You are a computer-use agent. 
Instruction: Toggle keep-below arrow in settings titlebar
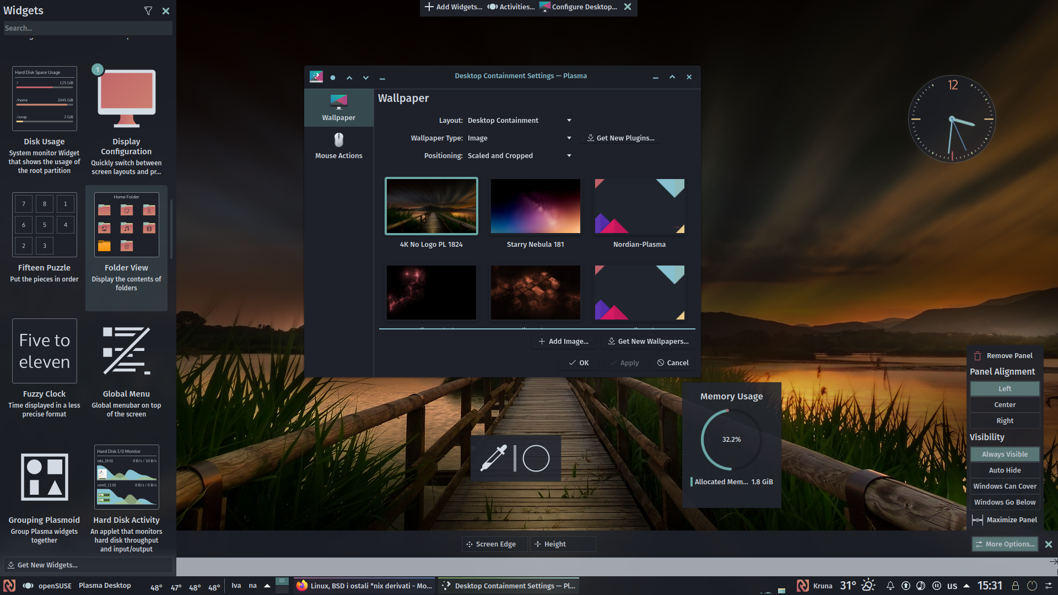[366, 78]
